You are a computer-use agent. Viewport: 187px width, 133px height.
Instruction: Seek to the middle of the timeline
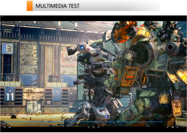click(93, 122)
